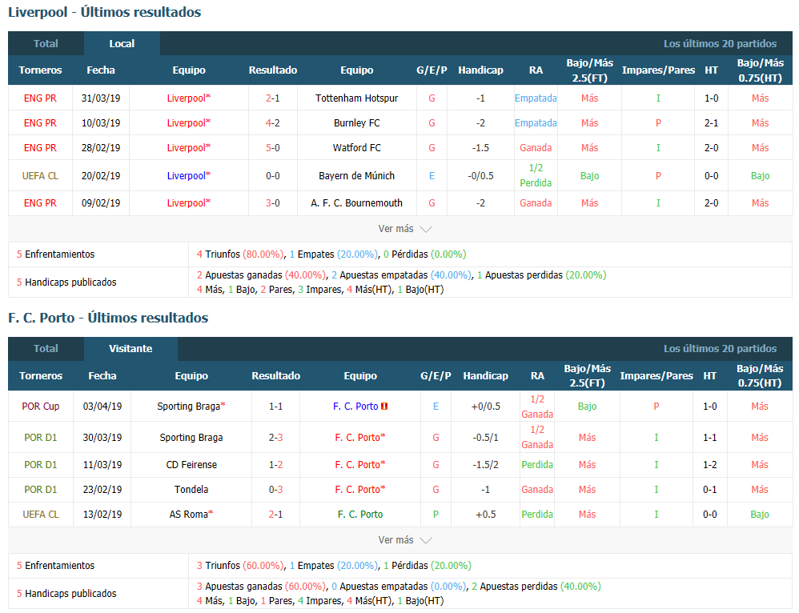Click 1/2 Perdida RA value in Bayern row
Screen dimensions: 799x613
536,175
